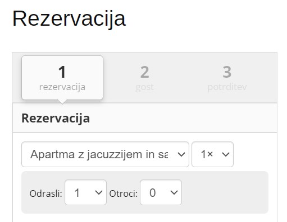Click the chevron arrow in the apartment selector
Screen dimensions: 287x222
[x=181, y=154]
